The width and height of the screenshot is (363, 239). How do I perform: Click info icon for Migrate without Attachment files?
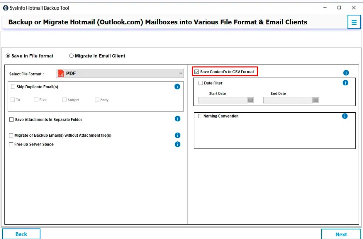(x=177, y=135)
